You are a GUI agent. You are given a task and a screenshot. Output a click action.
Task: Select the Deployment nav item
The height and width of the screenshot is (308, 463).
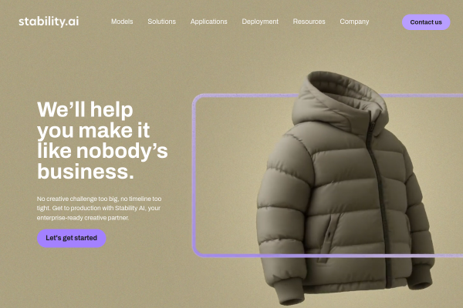pos(260,22)
